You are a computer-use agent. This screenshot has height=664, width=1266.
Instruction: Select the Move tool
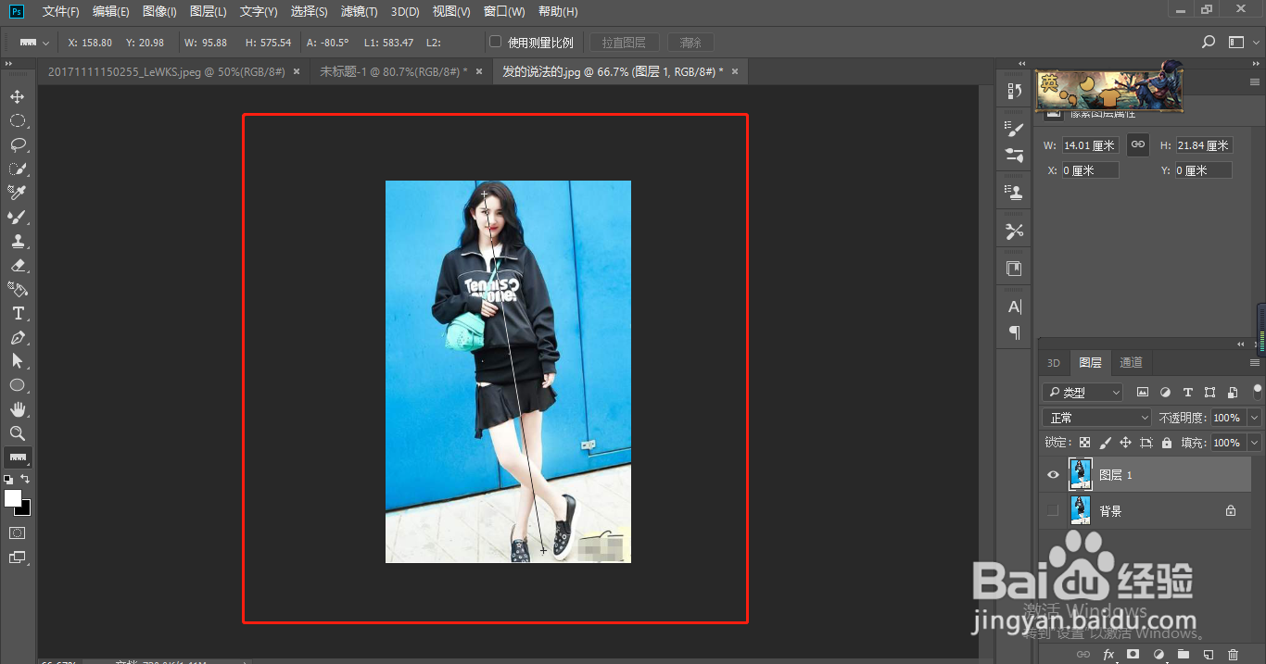(18, 97)
